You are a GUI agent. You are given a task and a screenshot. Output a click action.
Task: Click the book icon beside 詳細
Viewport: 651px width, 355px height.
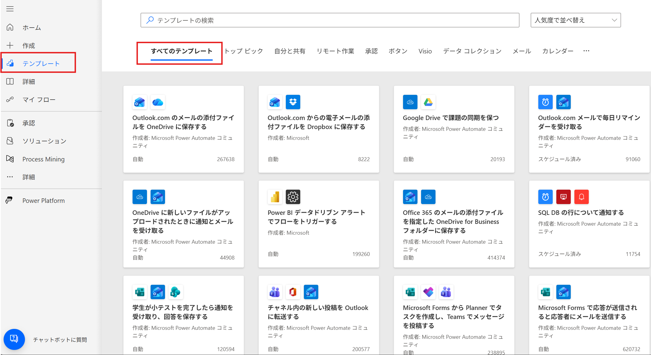click(x=10, y=81)
